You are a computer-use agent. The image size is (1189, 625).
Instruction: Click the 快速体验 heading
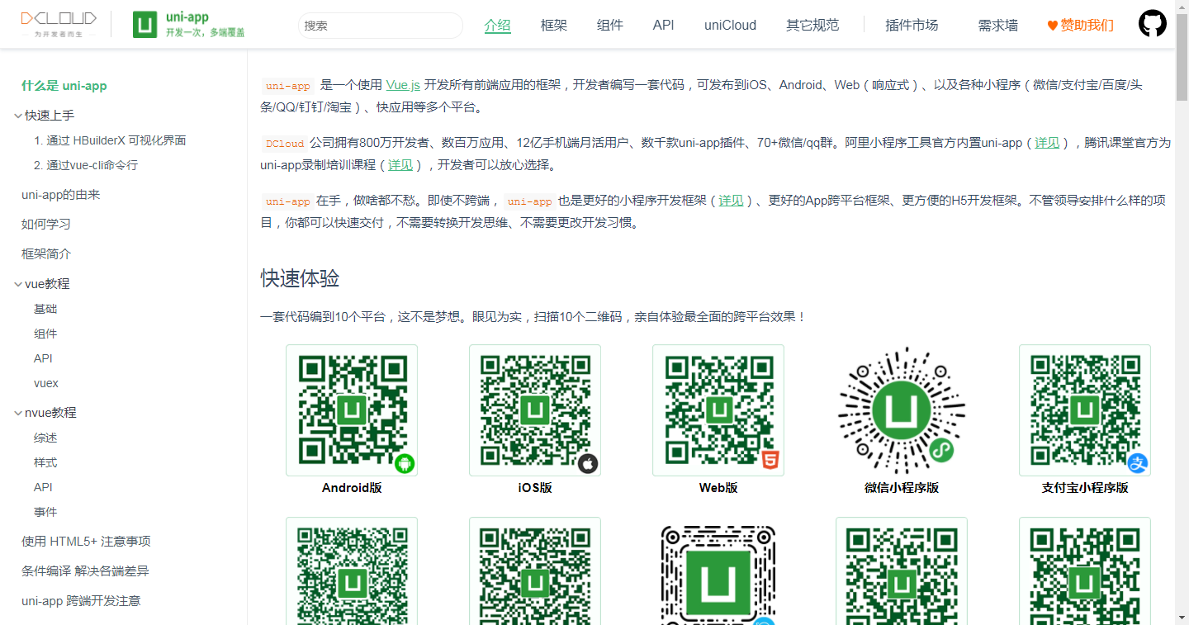tap(300, 279)
